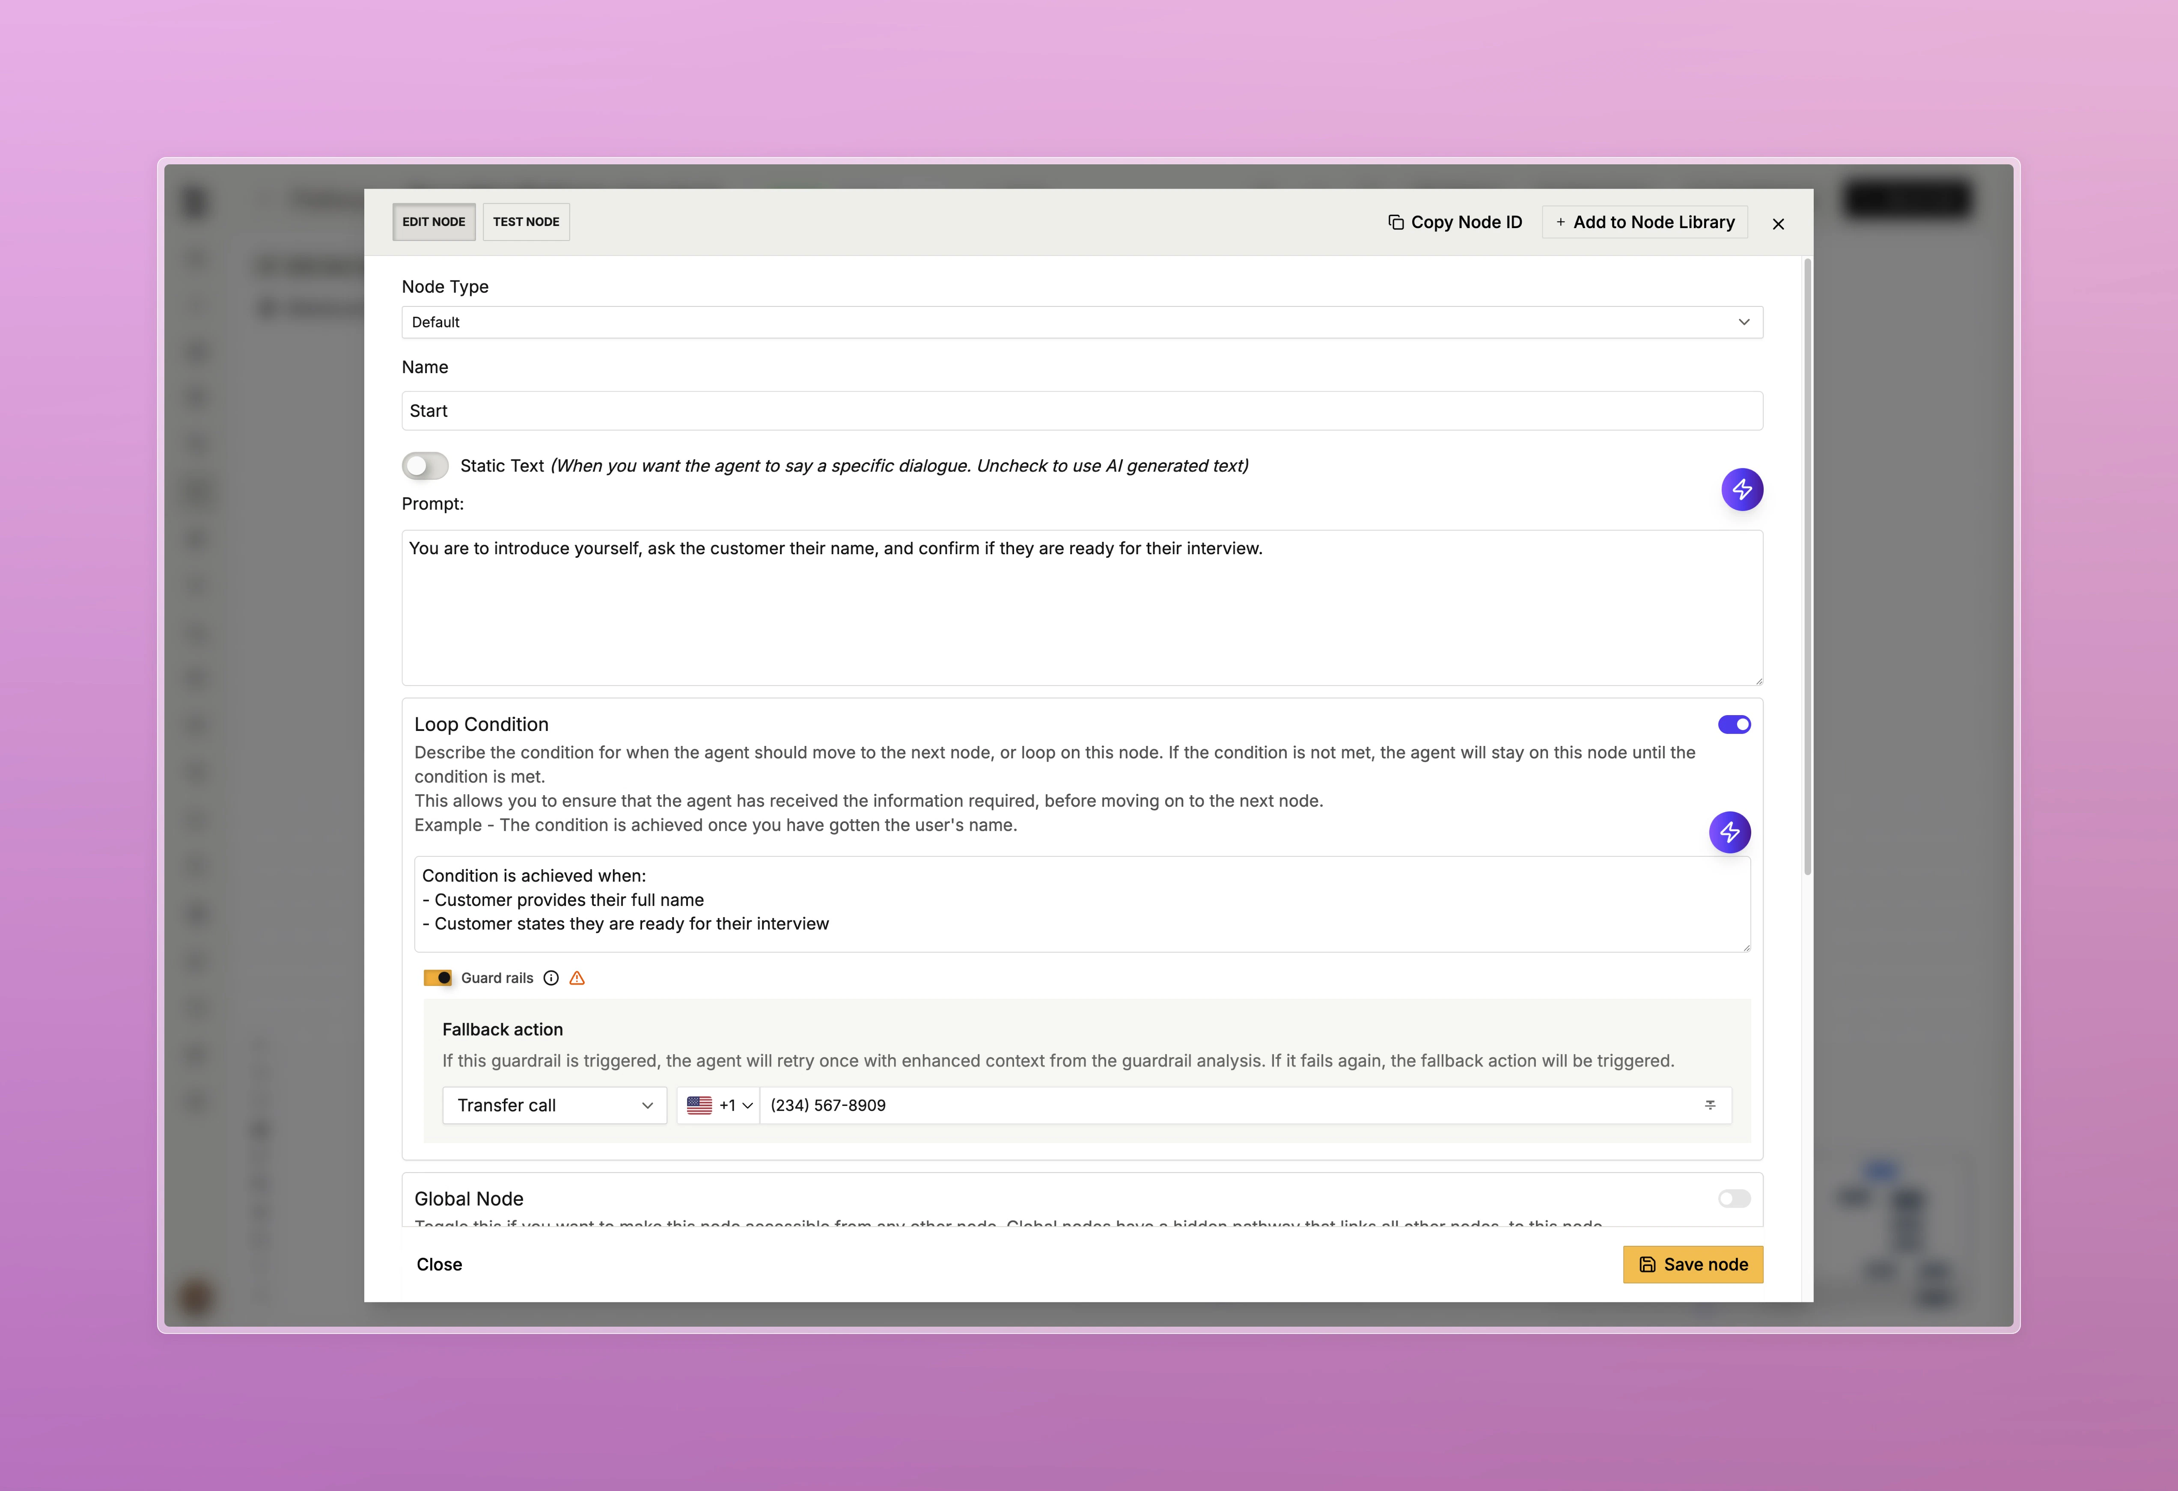
Task: Disable the Loop Condition switch
Action: (x=1734, y=725)
